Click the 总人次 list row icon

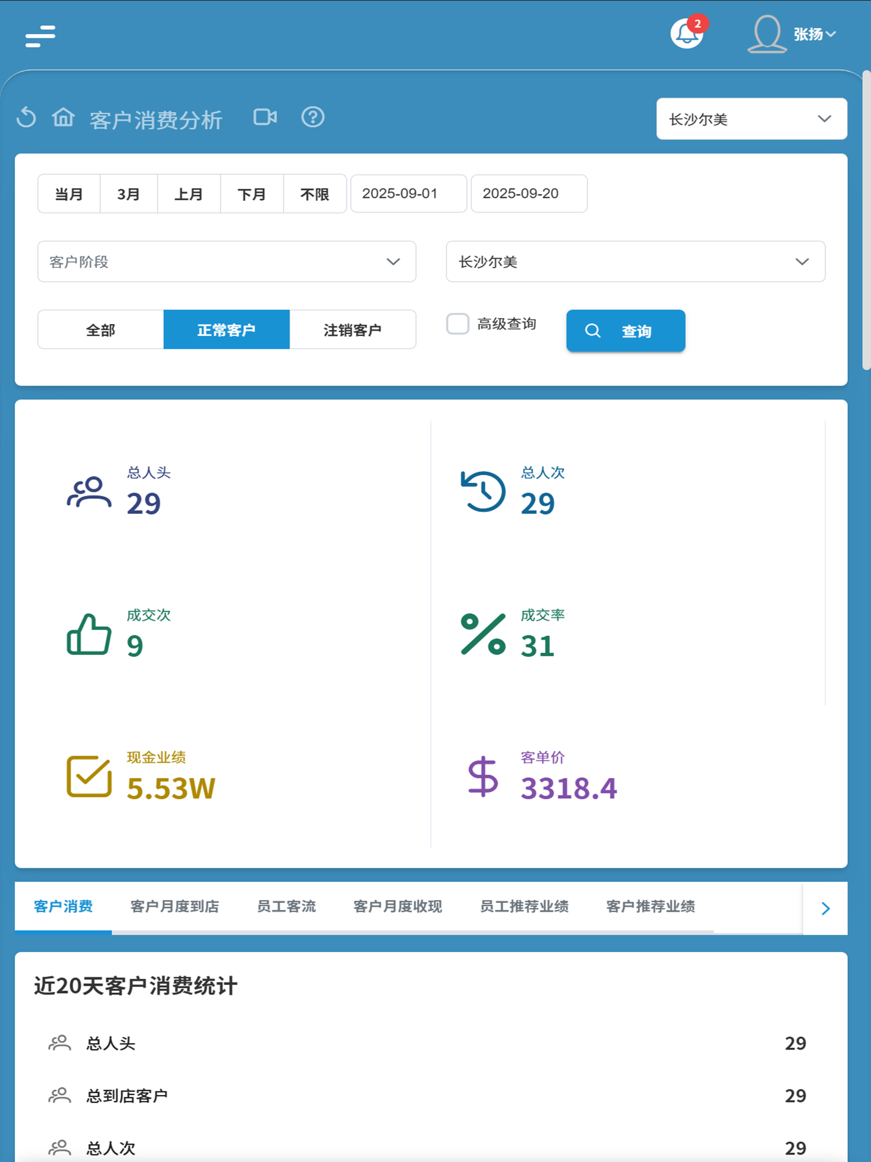(60, 1148)
